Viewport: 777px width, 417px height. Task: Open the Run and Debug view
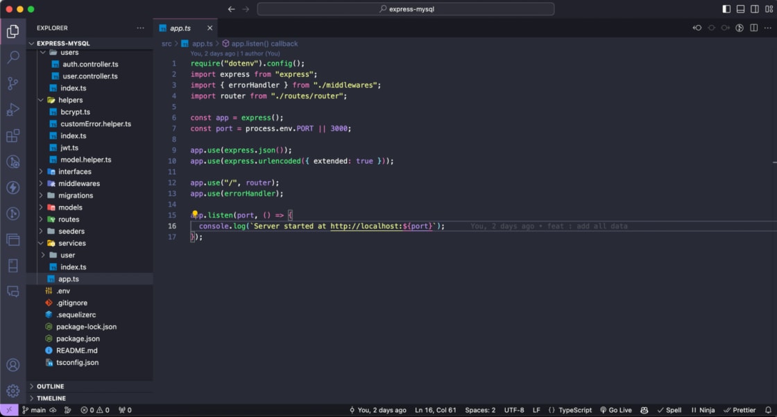pos(13,110)
